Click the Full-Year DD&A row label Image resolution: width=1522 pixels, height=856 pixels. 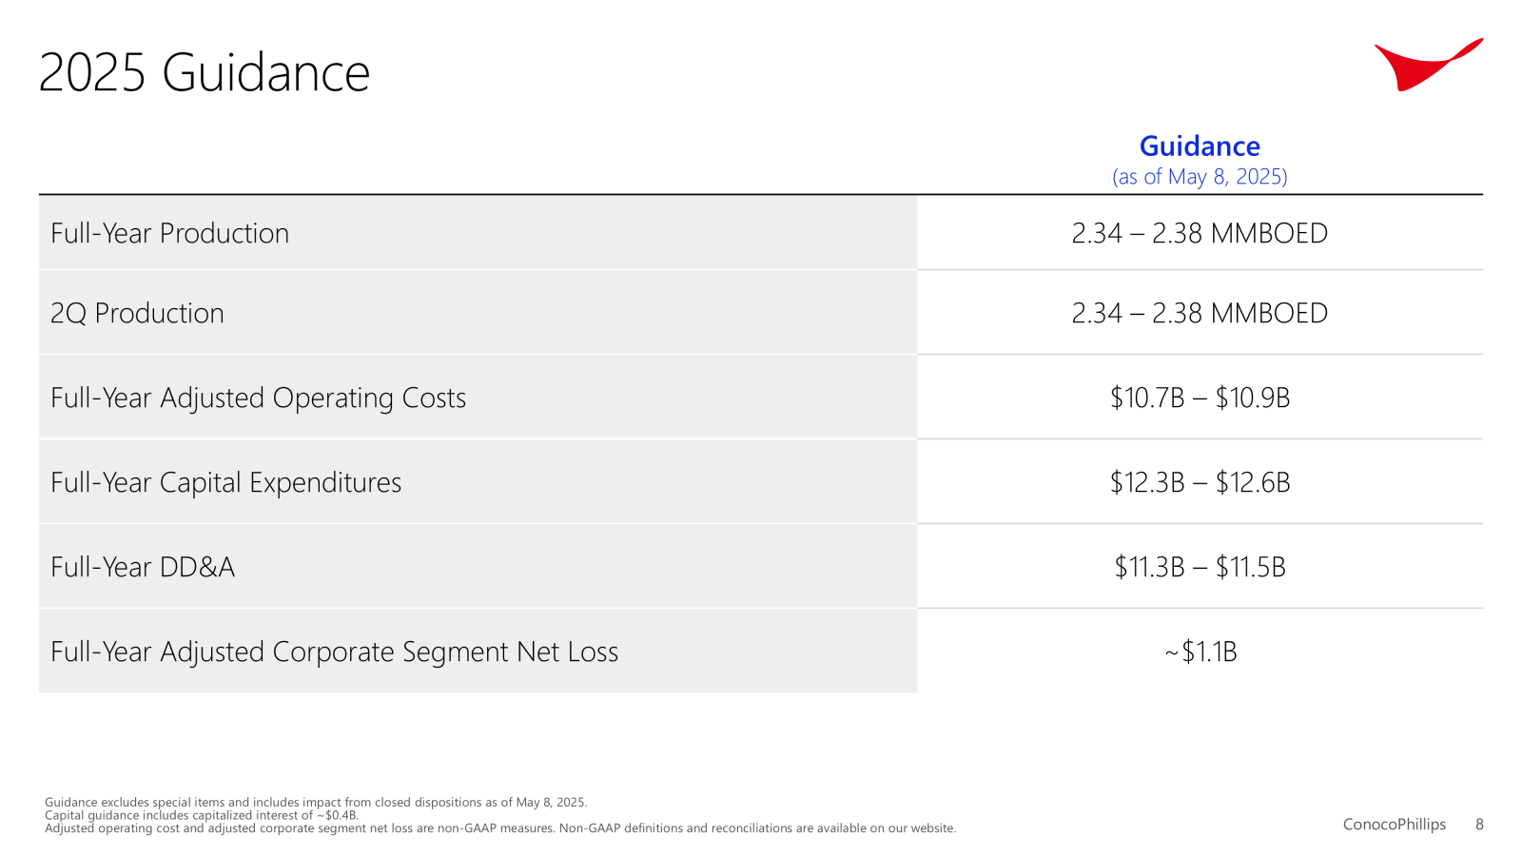pos(143,567)
